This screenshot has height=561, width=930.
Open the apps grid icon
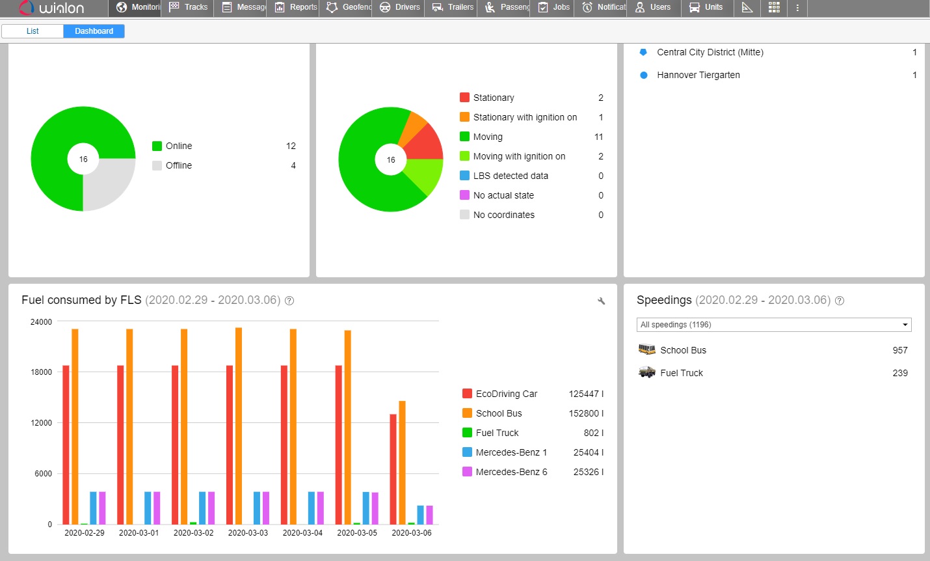pos(774,7)
